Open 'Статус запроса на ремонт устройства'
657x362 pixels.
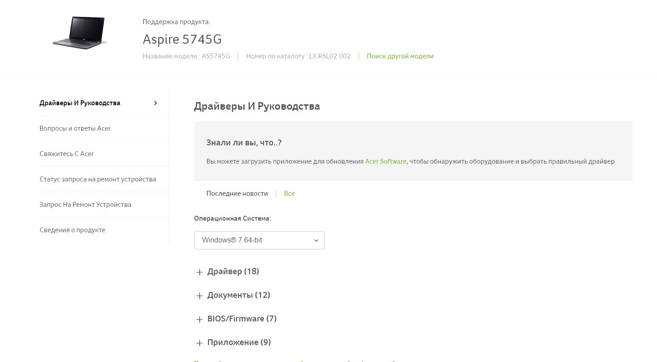[98, 179]
